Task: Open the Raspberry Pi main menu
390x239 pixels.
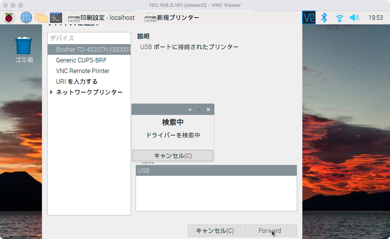Action: 9,18
